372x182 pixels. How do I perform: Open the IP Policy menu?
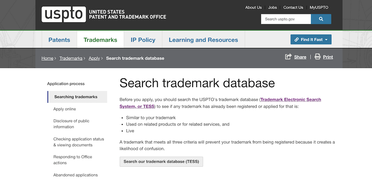click(143, 40)
